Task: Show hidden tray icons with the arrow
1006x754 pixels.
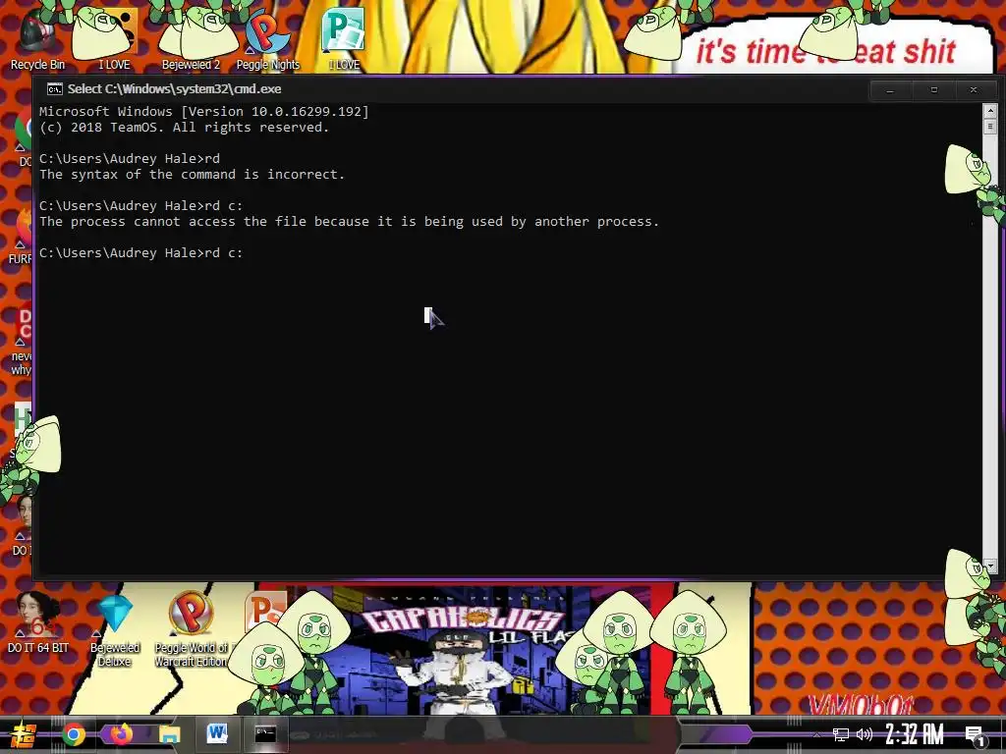Action: coord(816,734)
